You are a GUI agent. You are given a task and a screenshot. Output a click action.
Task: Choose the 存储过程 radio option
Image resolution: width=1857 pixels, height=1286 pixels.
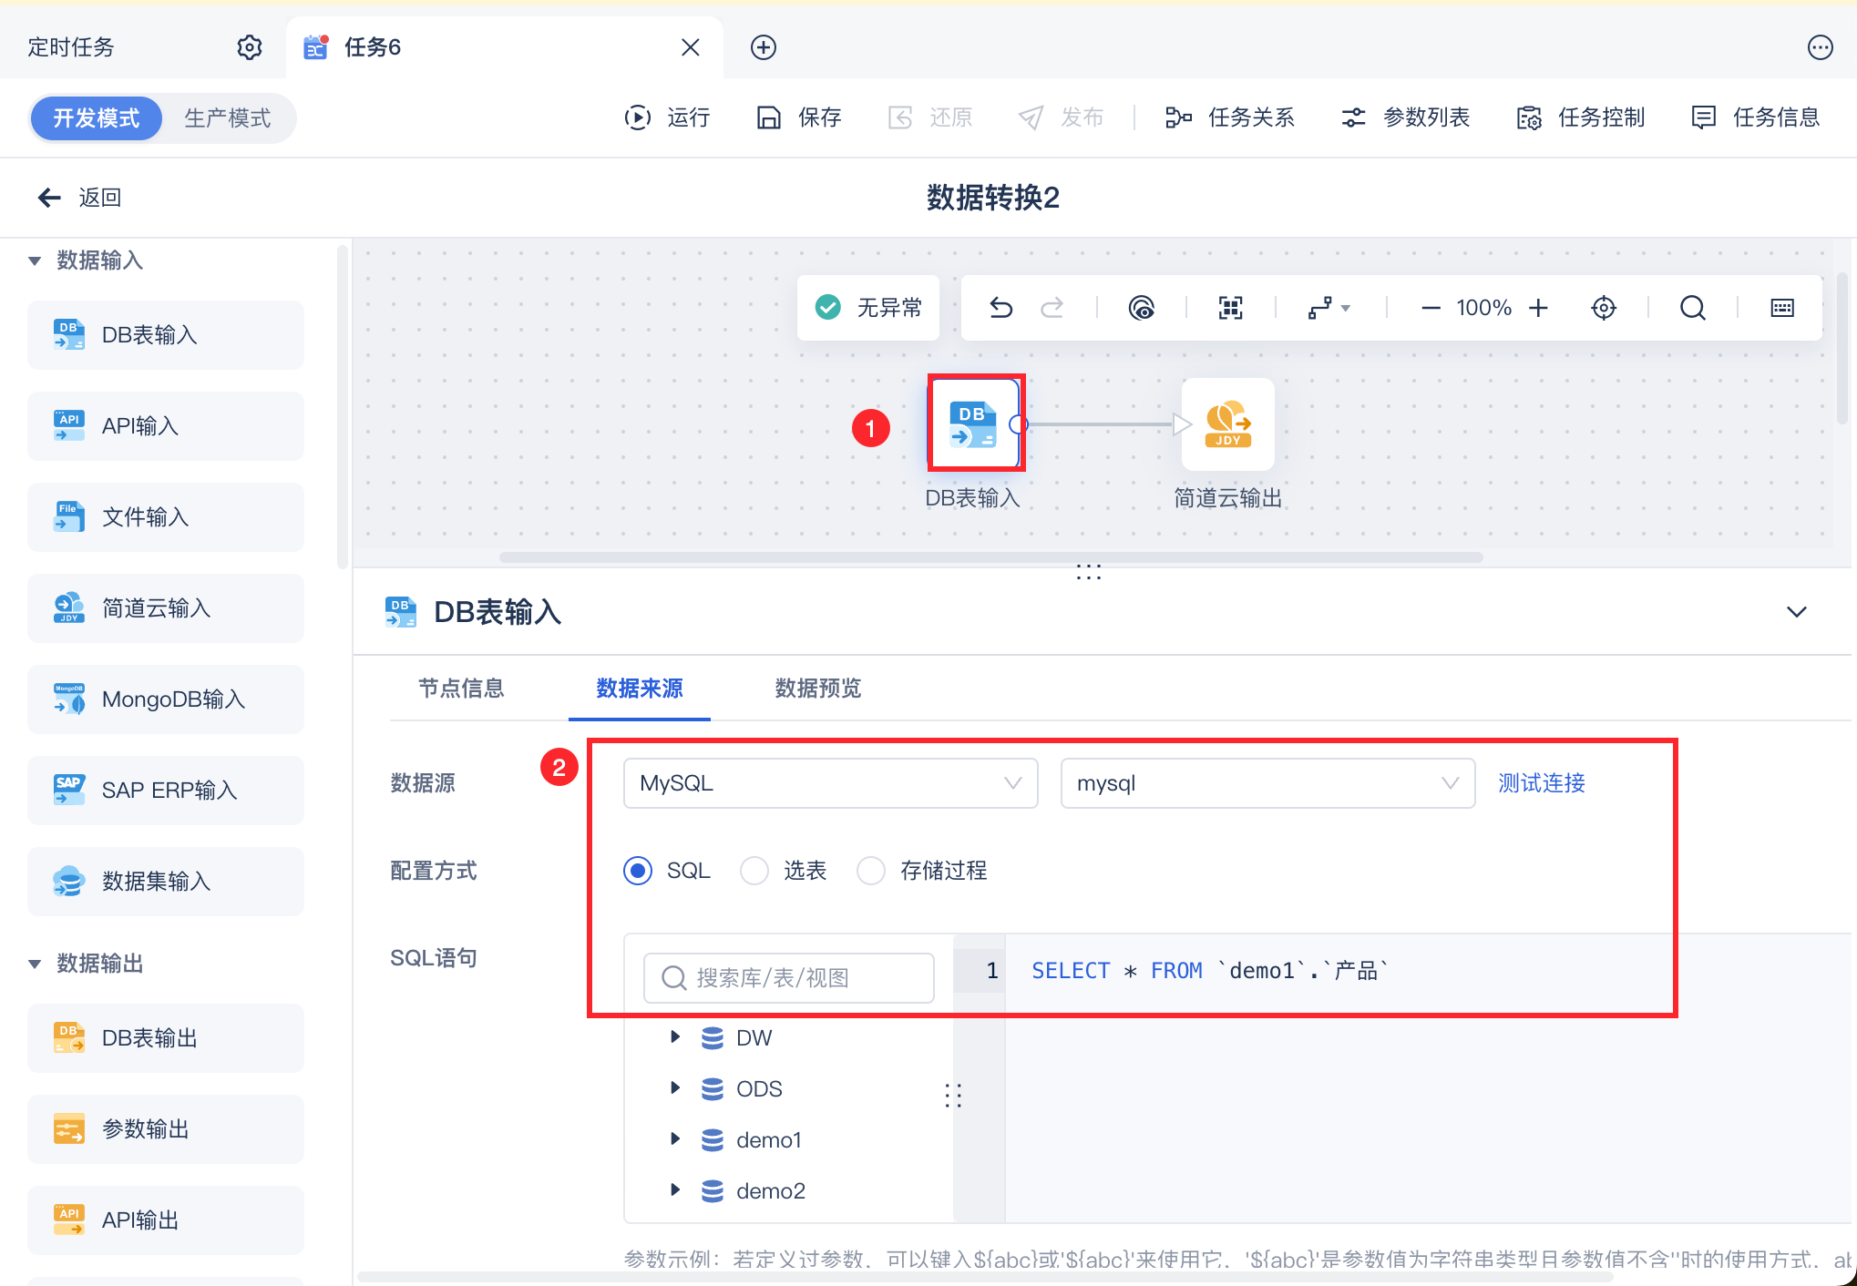[871, 871]
